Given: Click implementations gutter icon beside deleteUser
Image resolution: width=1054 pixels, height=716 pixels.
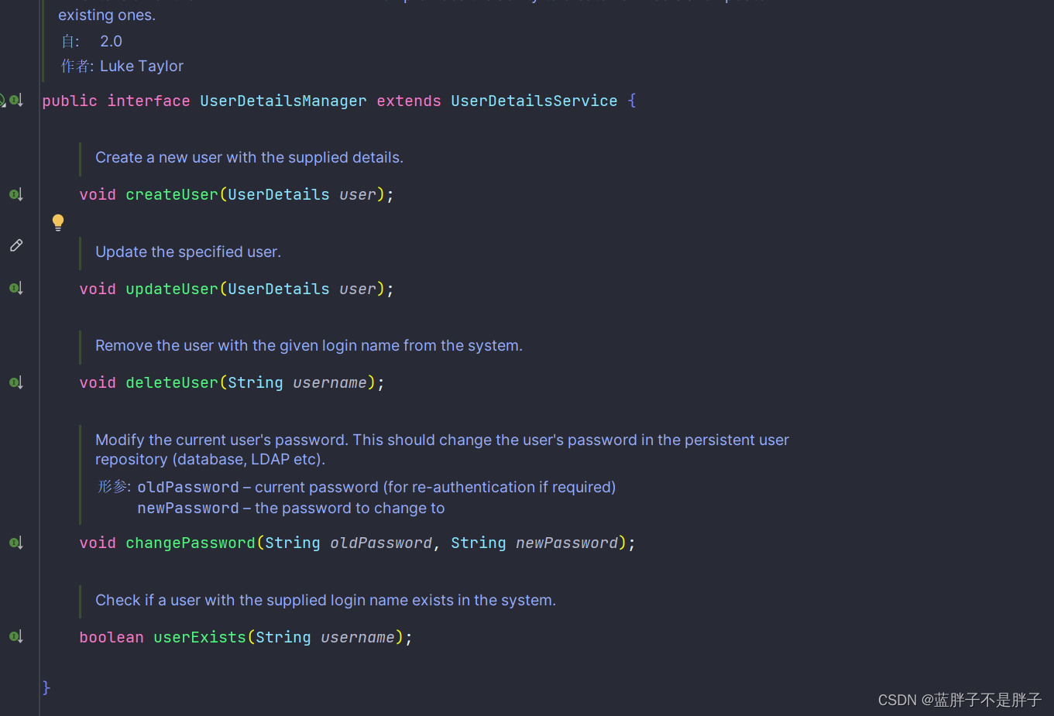Looking at the screenshot, I should pyautogui.click(x=16, y=382).
